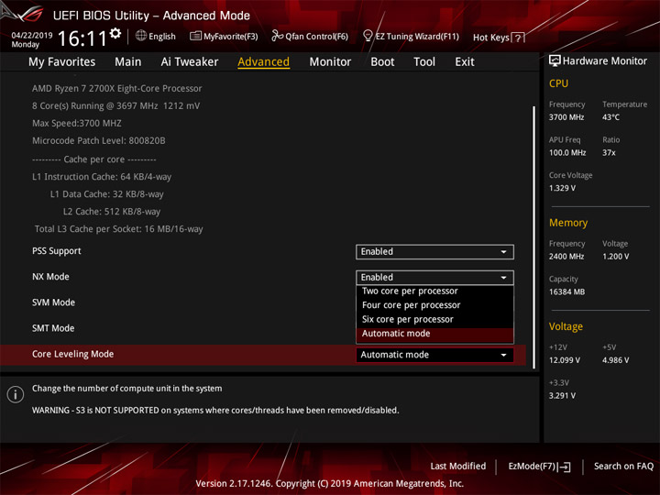Screen dimensions: 660x495
Task: Select the PSS Support row label
Action: [57, 251]
